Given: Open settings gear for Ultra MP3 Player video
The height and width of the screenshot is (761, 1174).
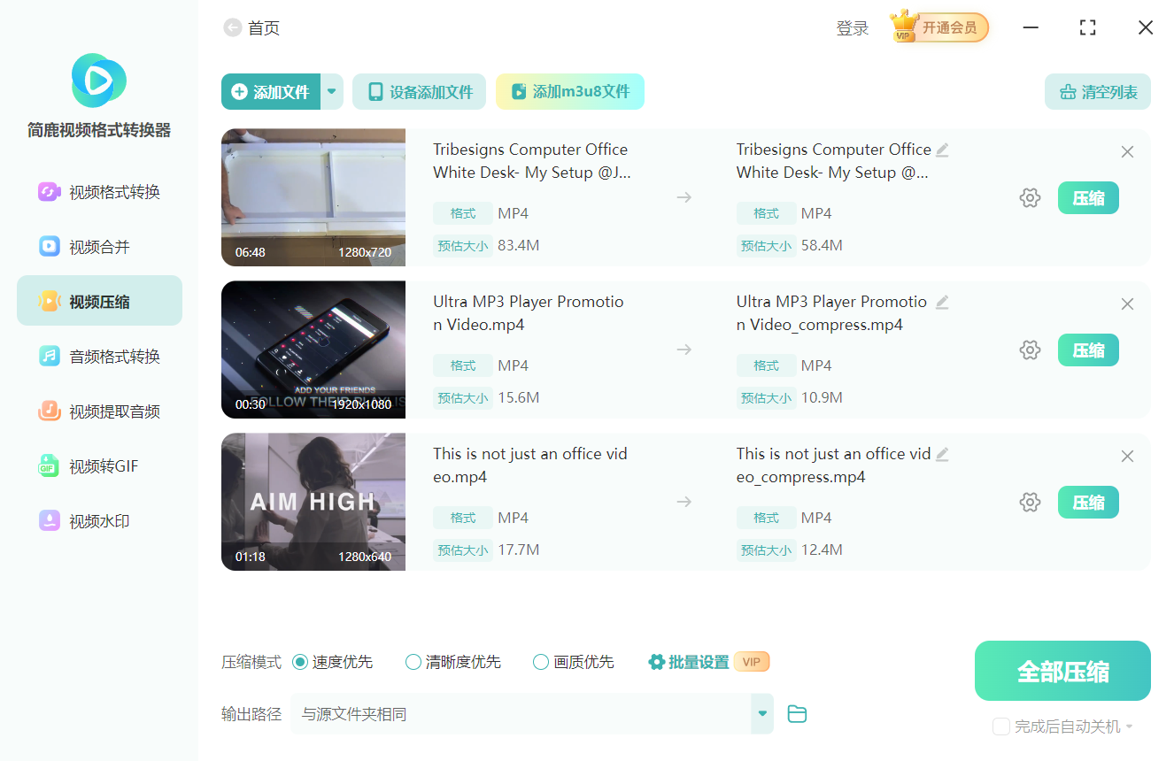Looking at the screenshot, I should click(1030, 350).
